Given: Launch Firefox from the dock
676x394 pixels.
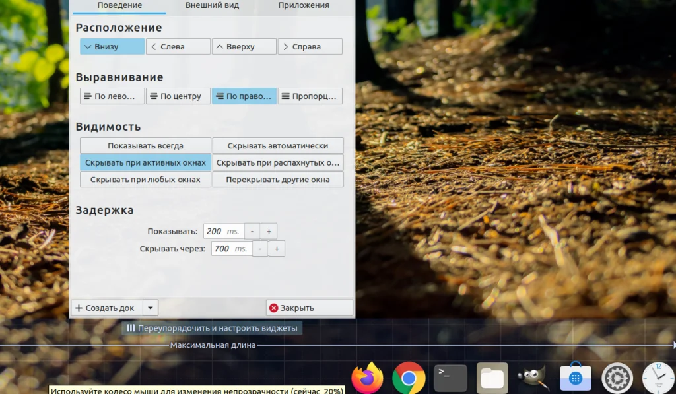Looking at the screenshot, I should 368,377.
